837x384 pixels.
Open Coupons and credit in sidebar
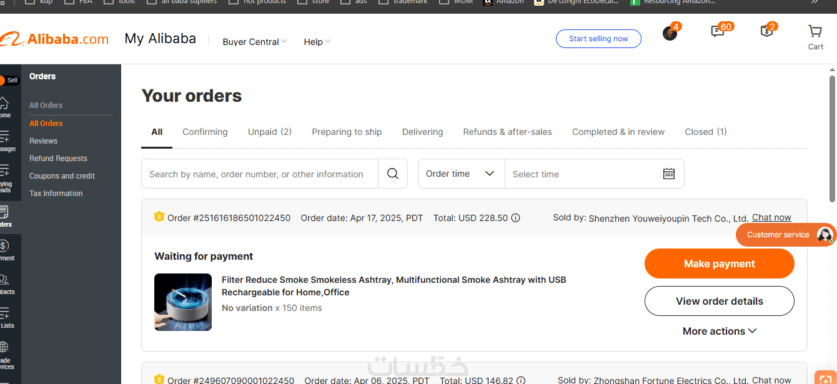62,175
